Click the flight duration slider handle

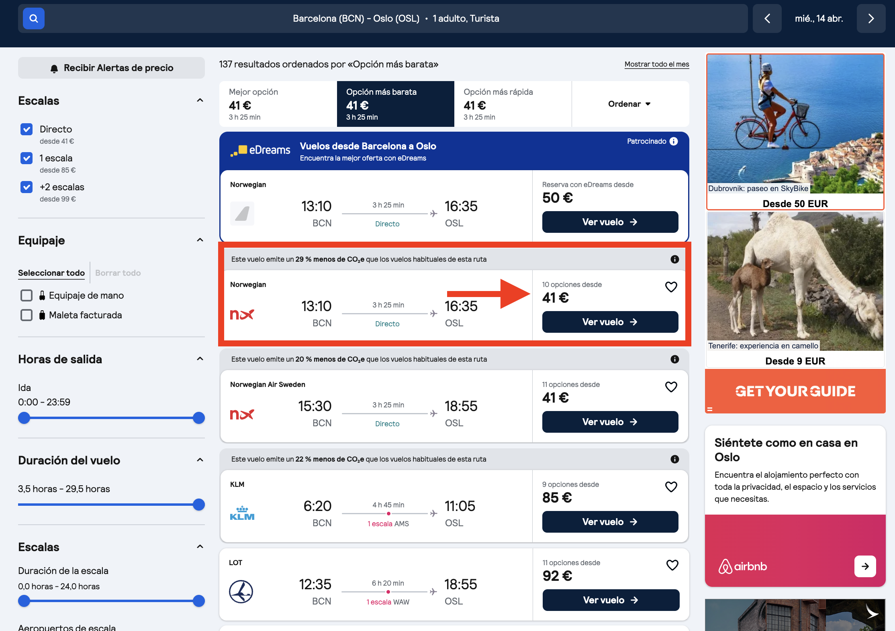tap(199, 505)
